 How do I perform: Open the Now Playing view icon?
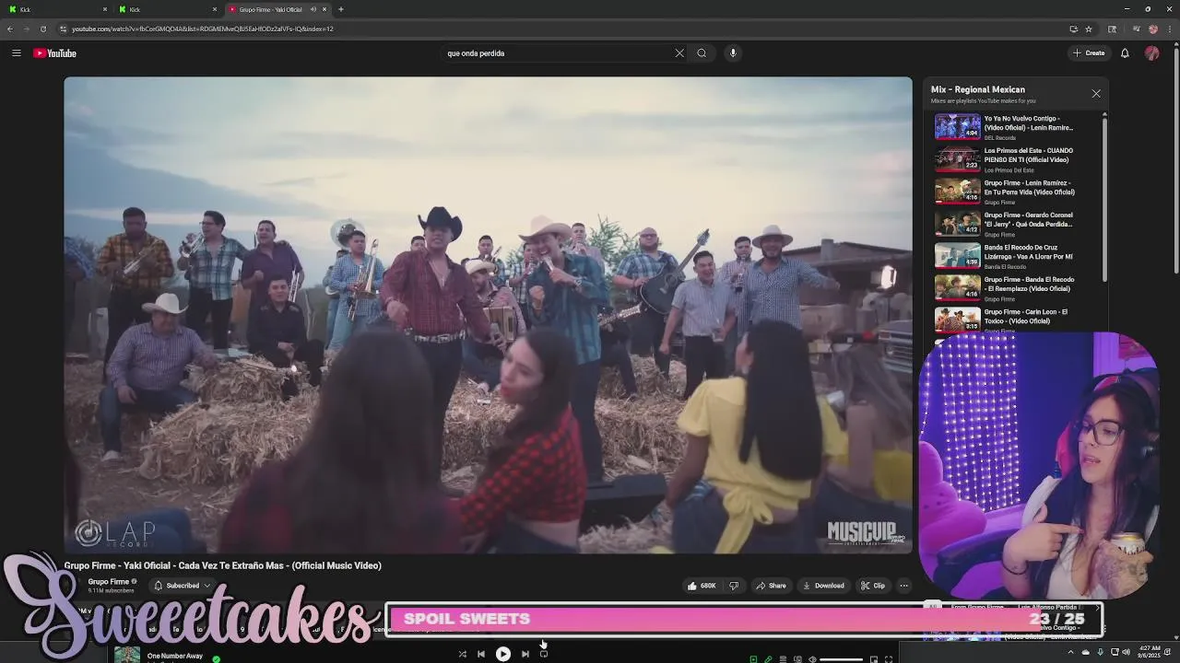click(753, 659)
